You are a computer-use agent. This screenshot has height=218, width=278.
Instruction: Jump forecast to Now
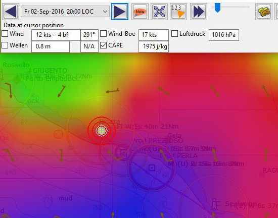140,12
